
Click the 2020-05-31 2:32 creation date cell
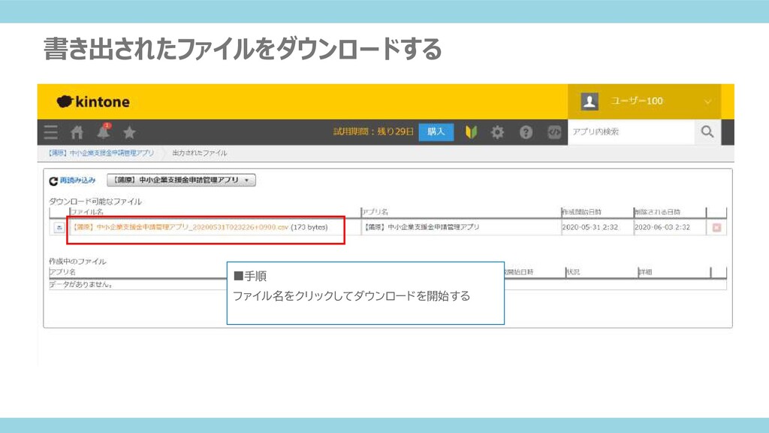coord(590,227)
